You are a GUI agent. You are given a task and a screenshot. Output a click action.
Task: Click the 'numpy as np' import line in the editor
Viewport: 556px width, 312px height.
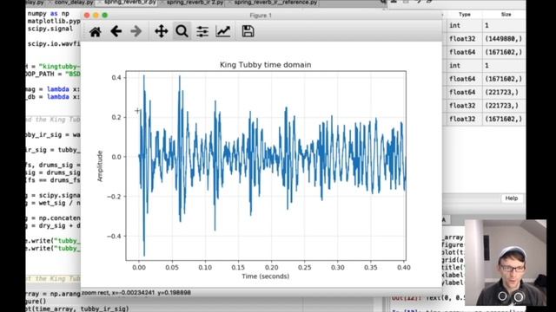[49, 14]
